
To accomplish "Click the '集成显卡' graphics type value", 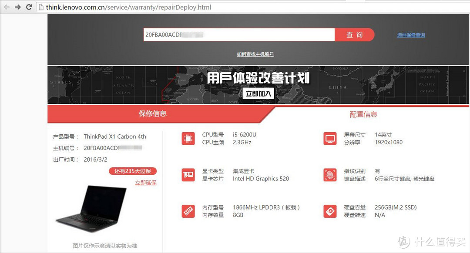I will click(x=243, y=171).
